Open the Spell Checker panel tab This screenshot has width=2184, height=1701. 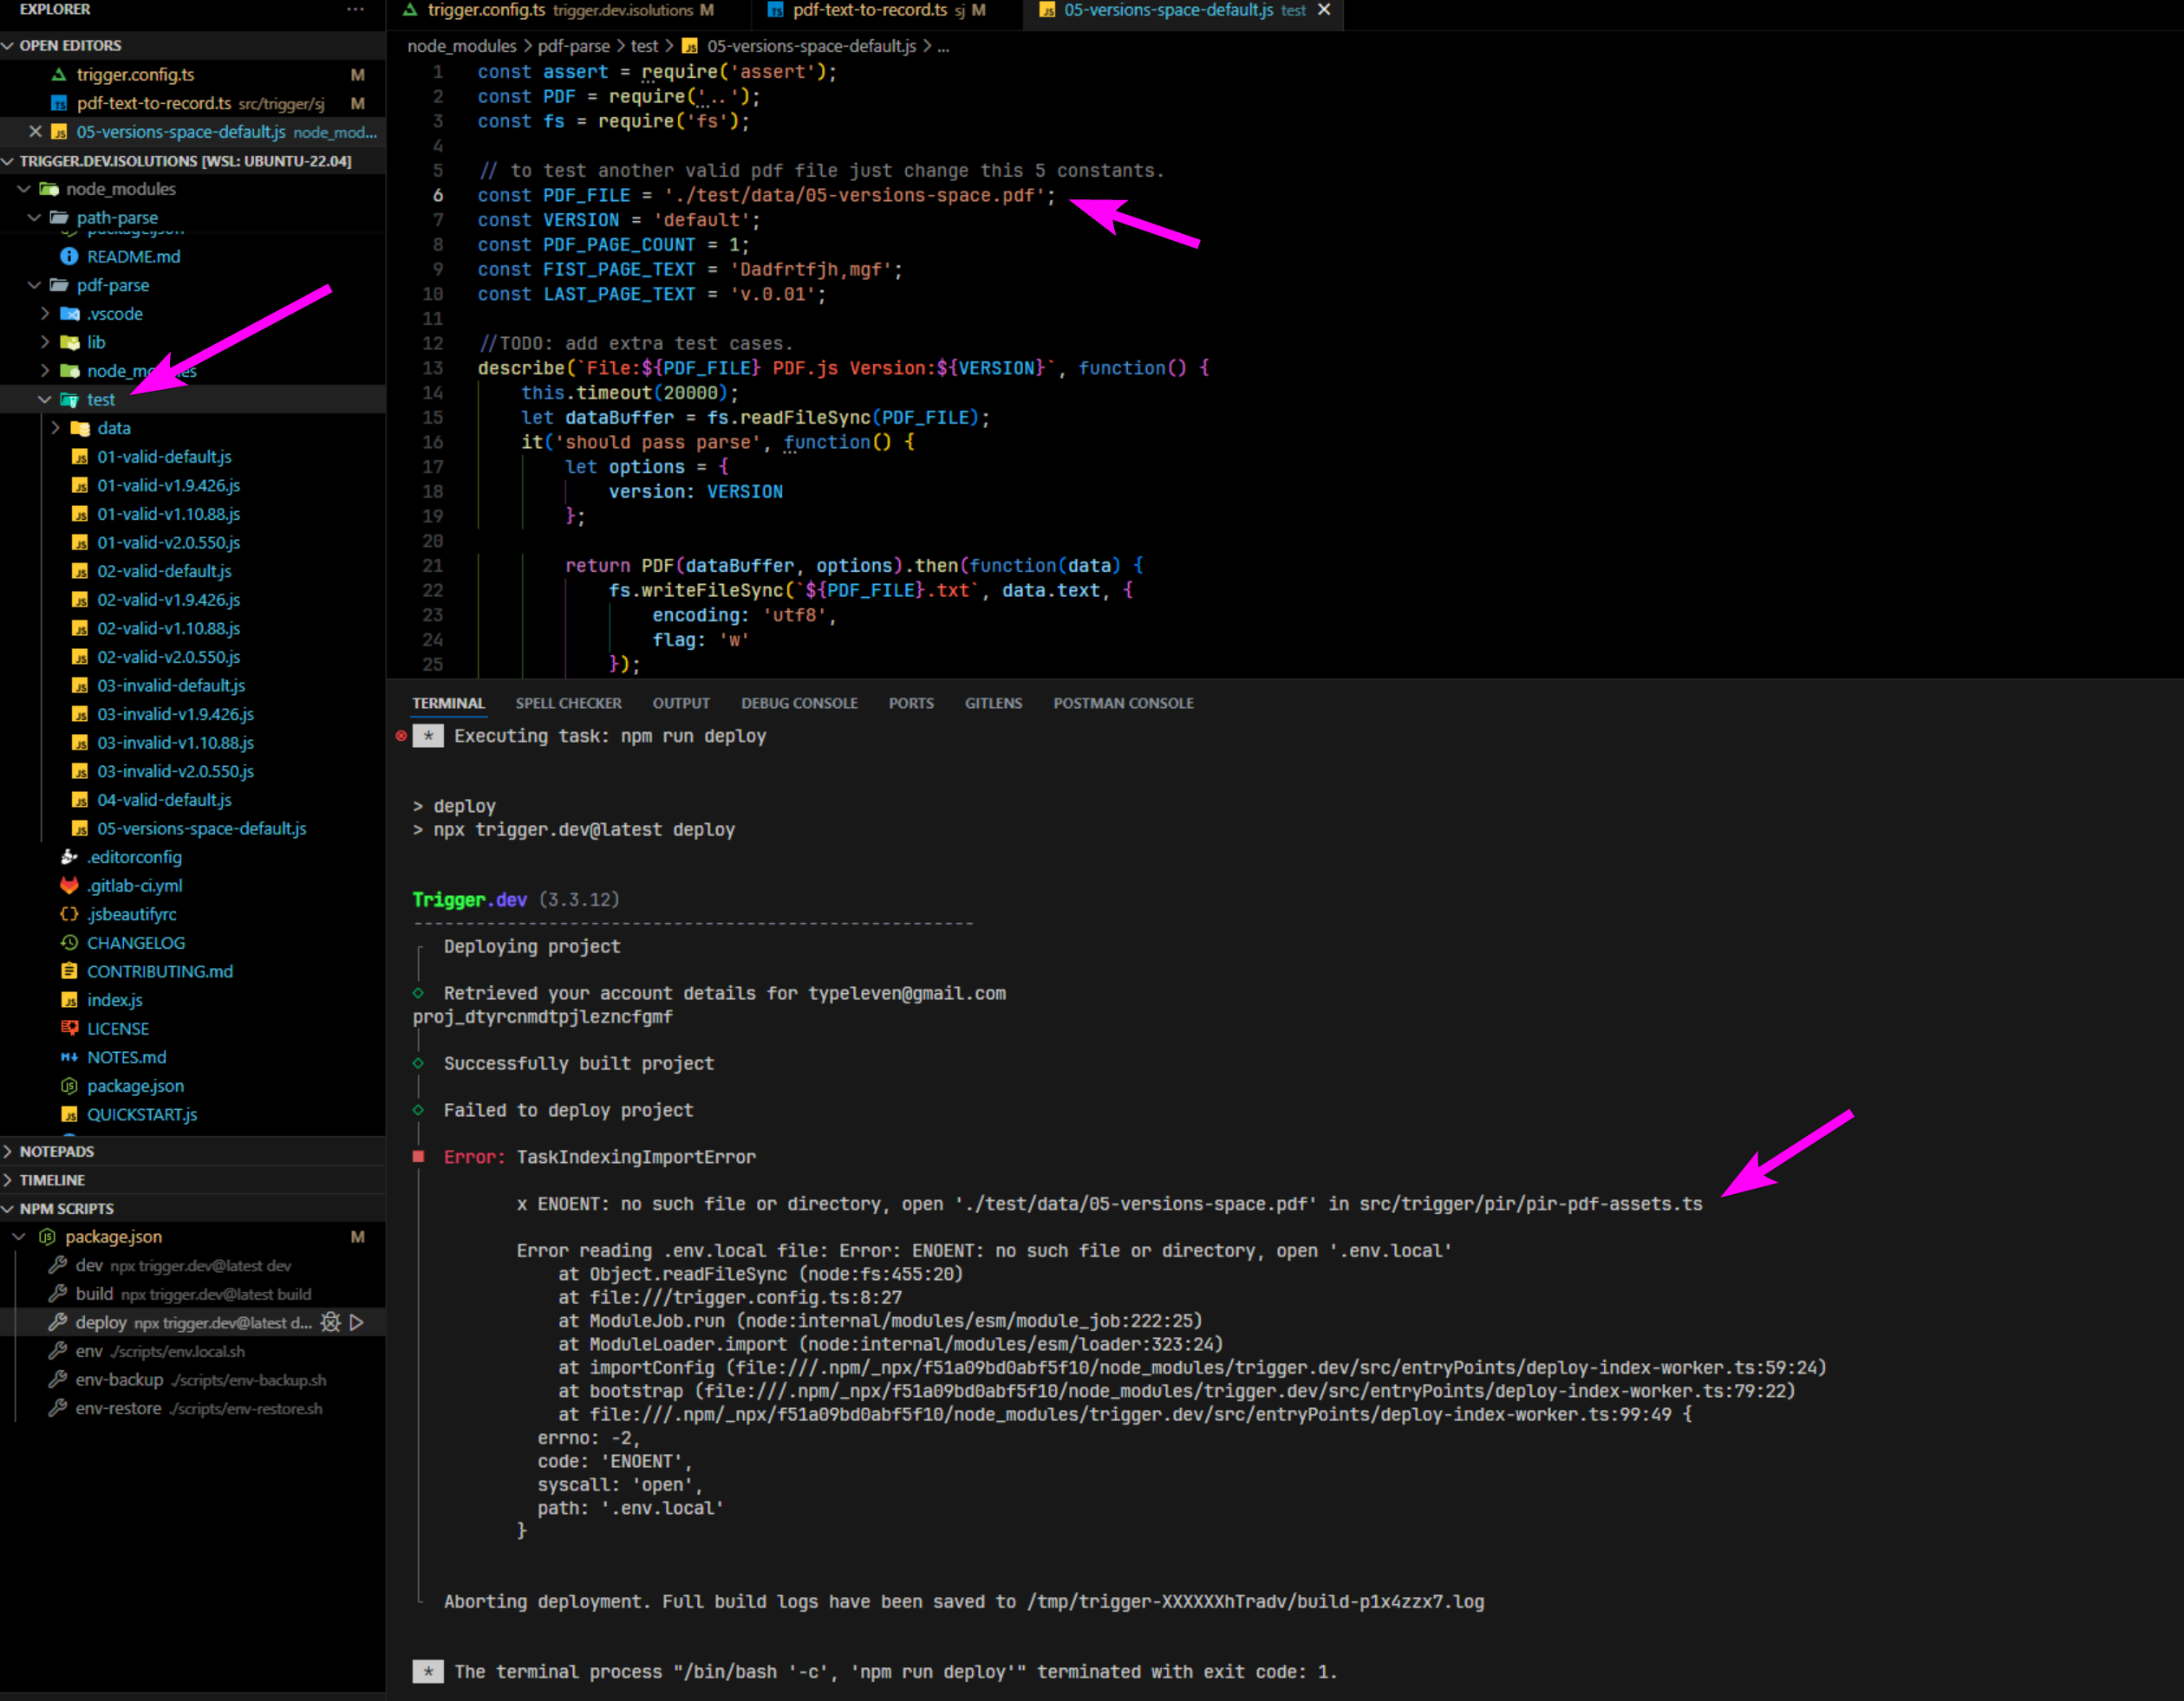tap(569, 704)
